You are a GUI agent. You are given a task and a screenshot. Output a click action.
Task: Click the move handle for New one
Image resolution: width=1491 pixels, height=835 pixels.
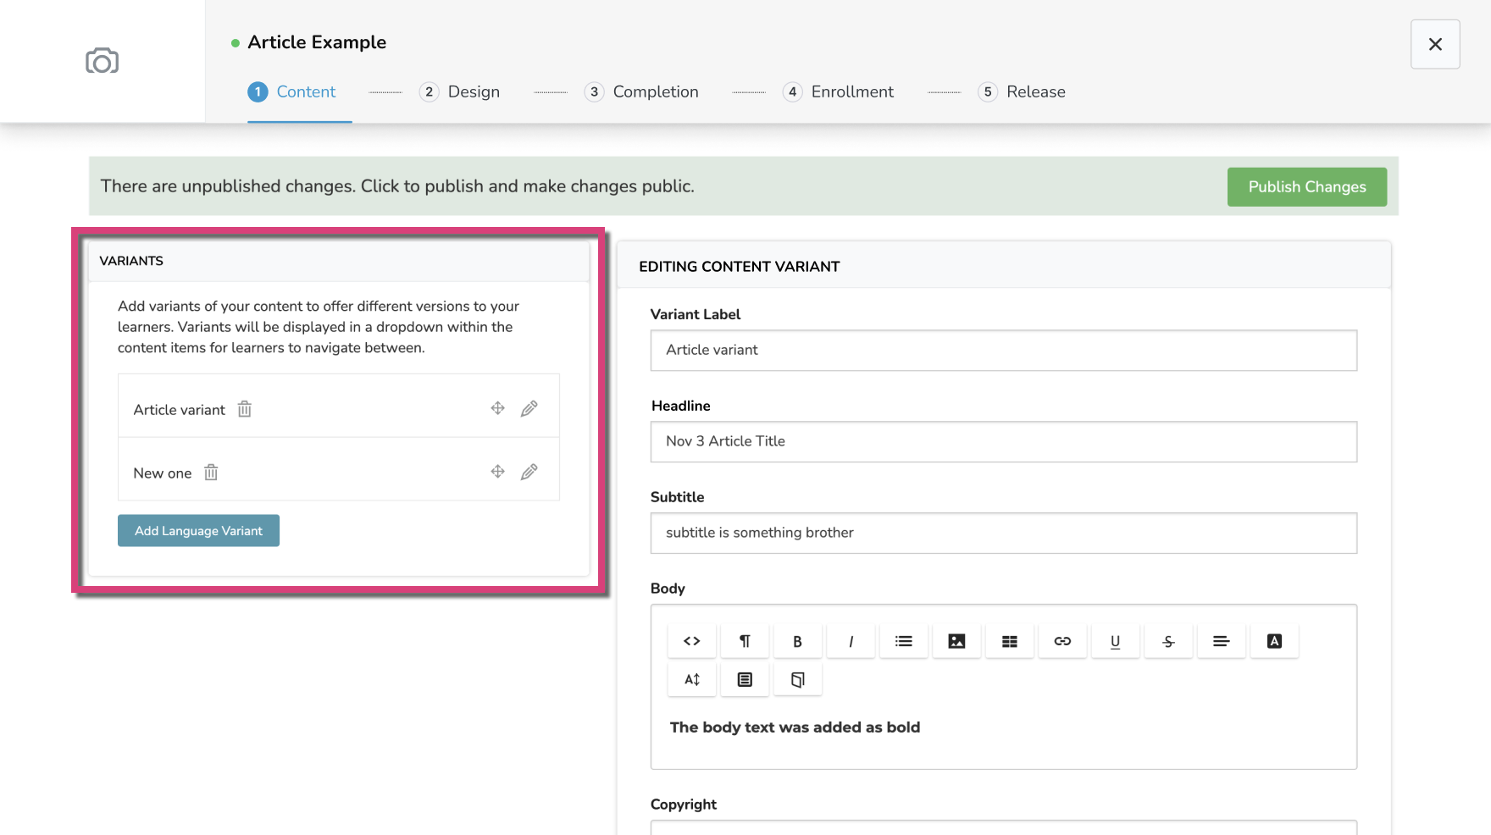[x=498, y=472]
